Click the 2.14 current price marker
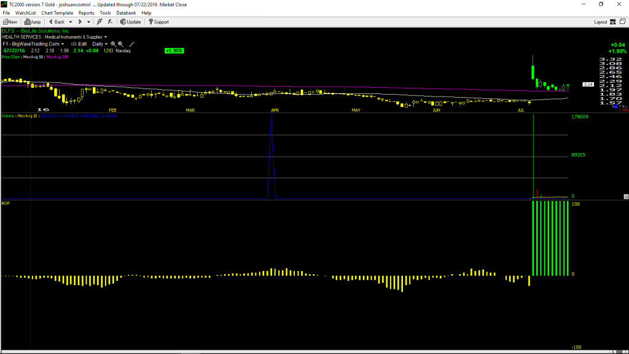The height and width of the screenshot is (354, 629). [x=588, y=84]
